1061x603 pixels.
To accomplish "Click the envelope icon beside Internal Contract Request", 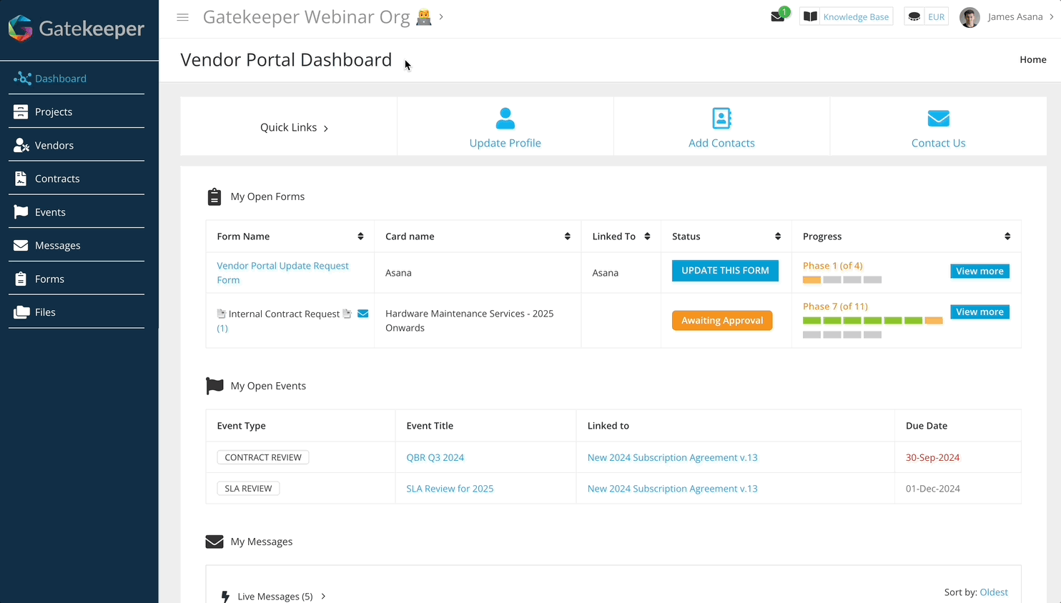I will click(x=363, y=314).
